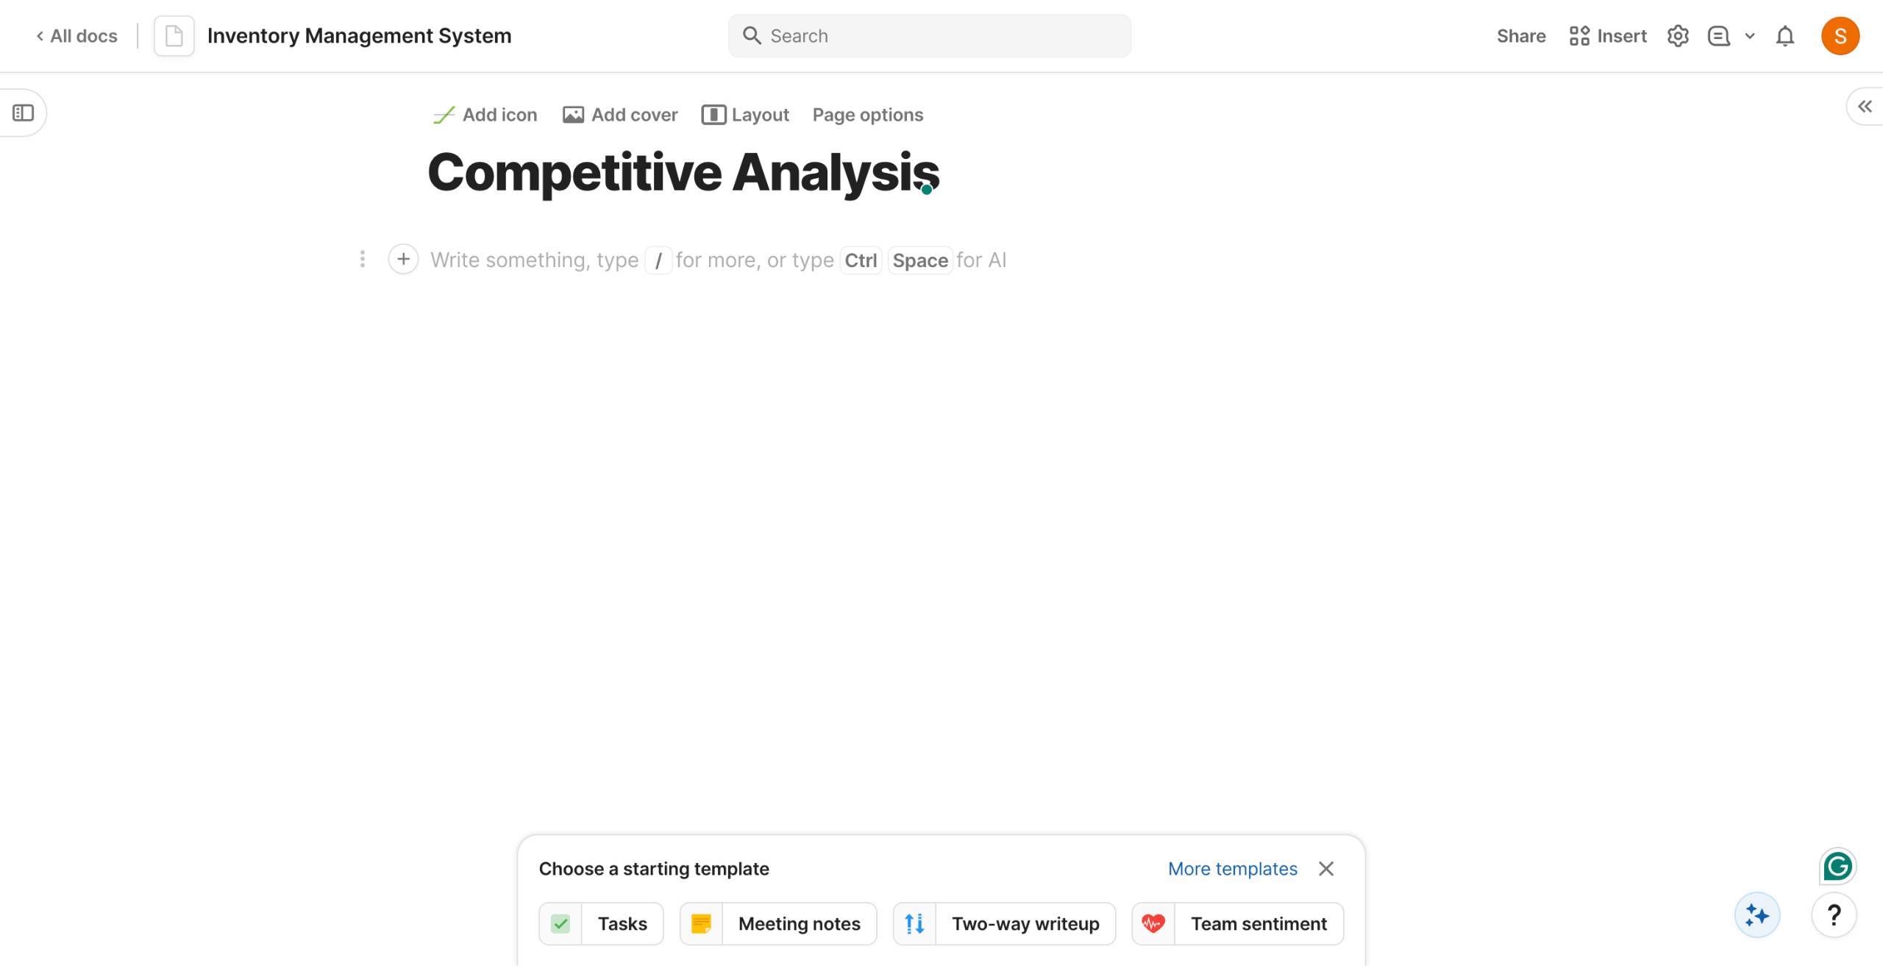Close the starting template panel
The height and width of the screenshot is (966, 1883).
pyautogui.click(x=1325, y=869)
